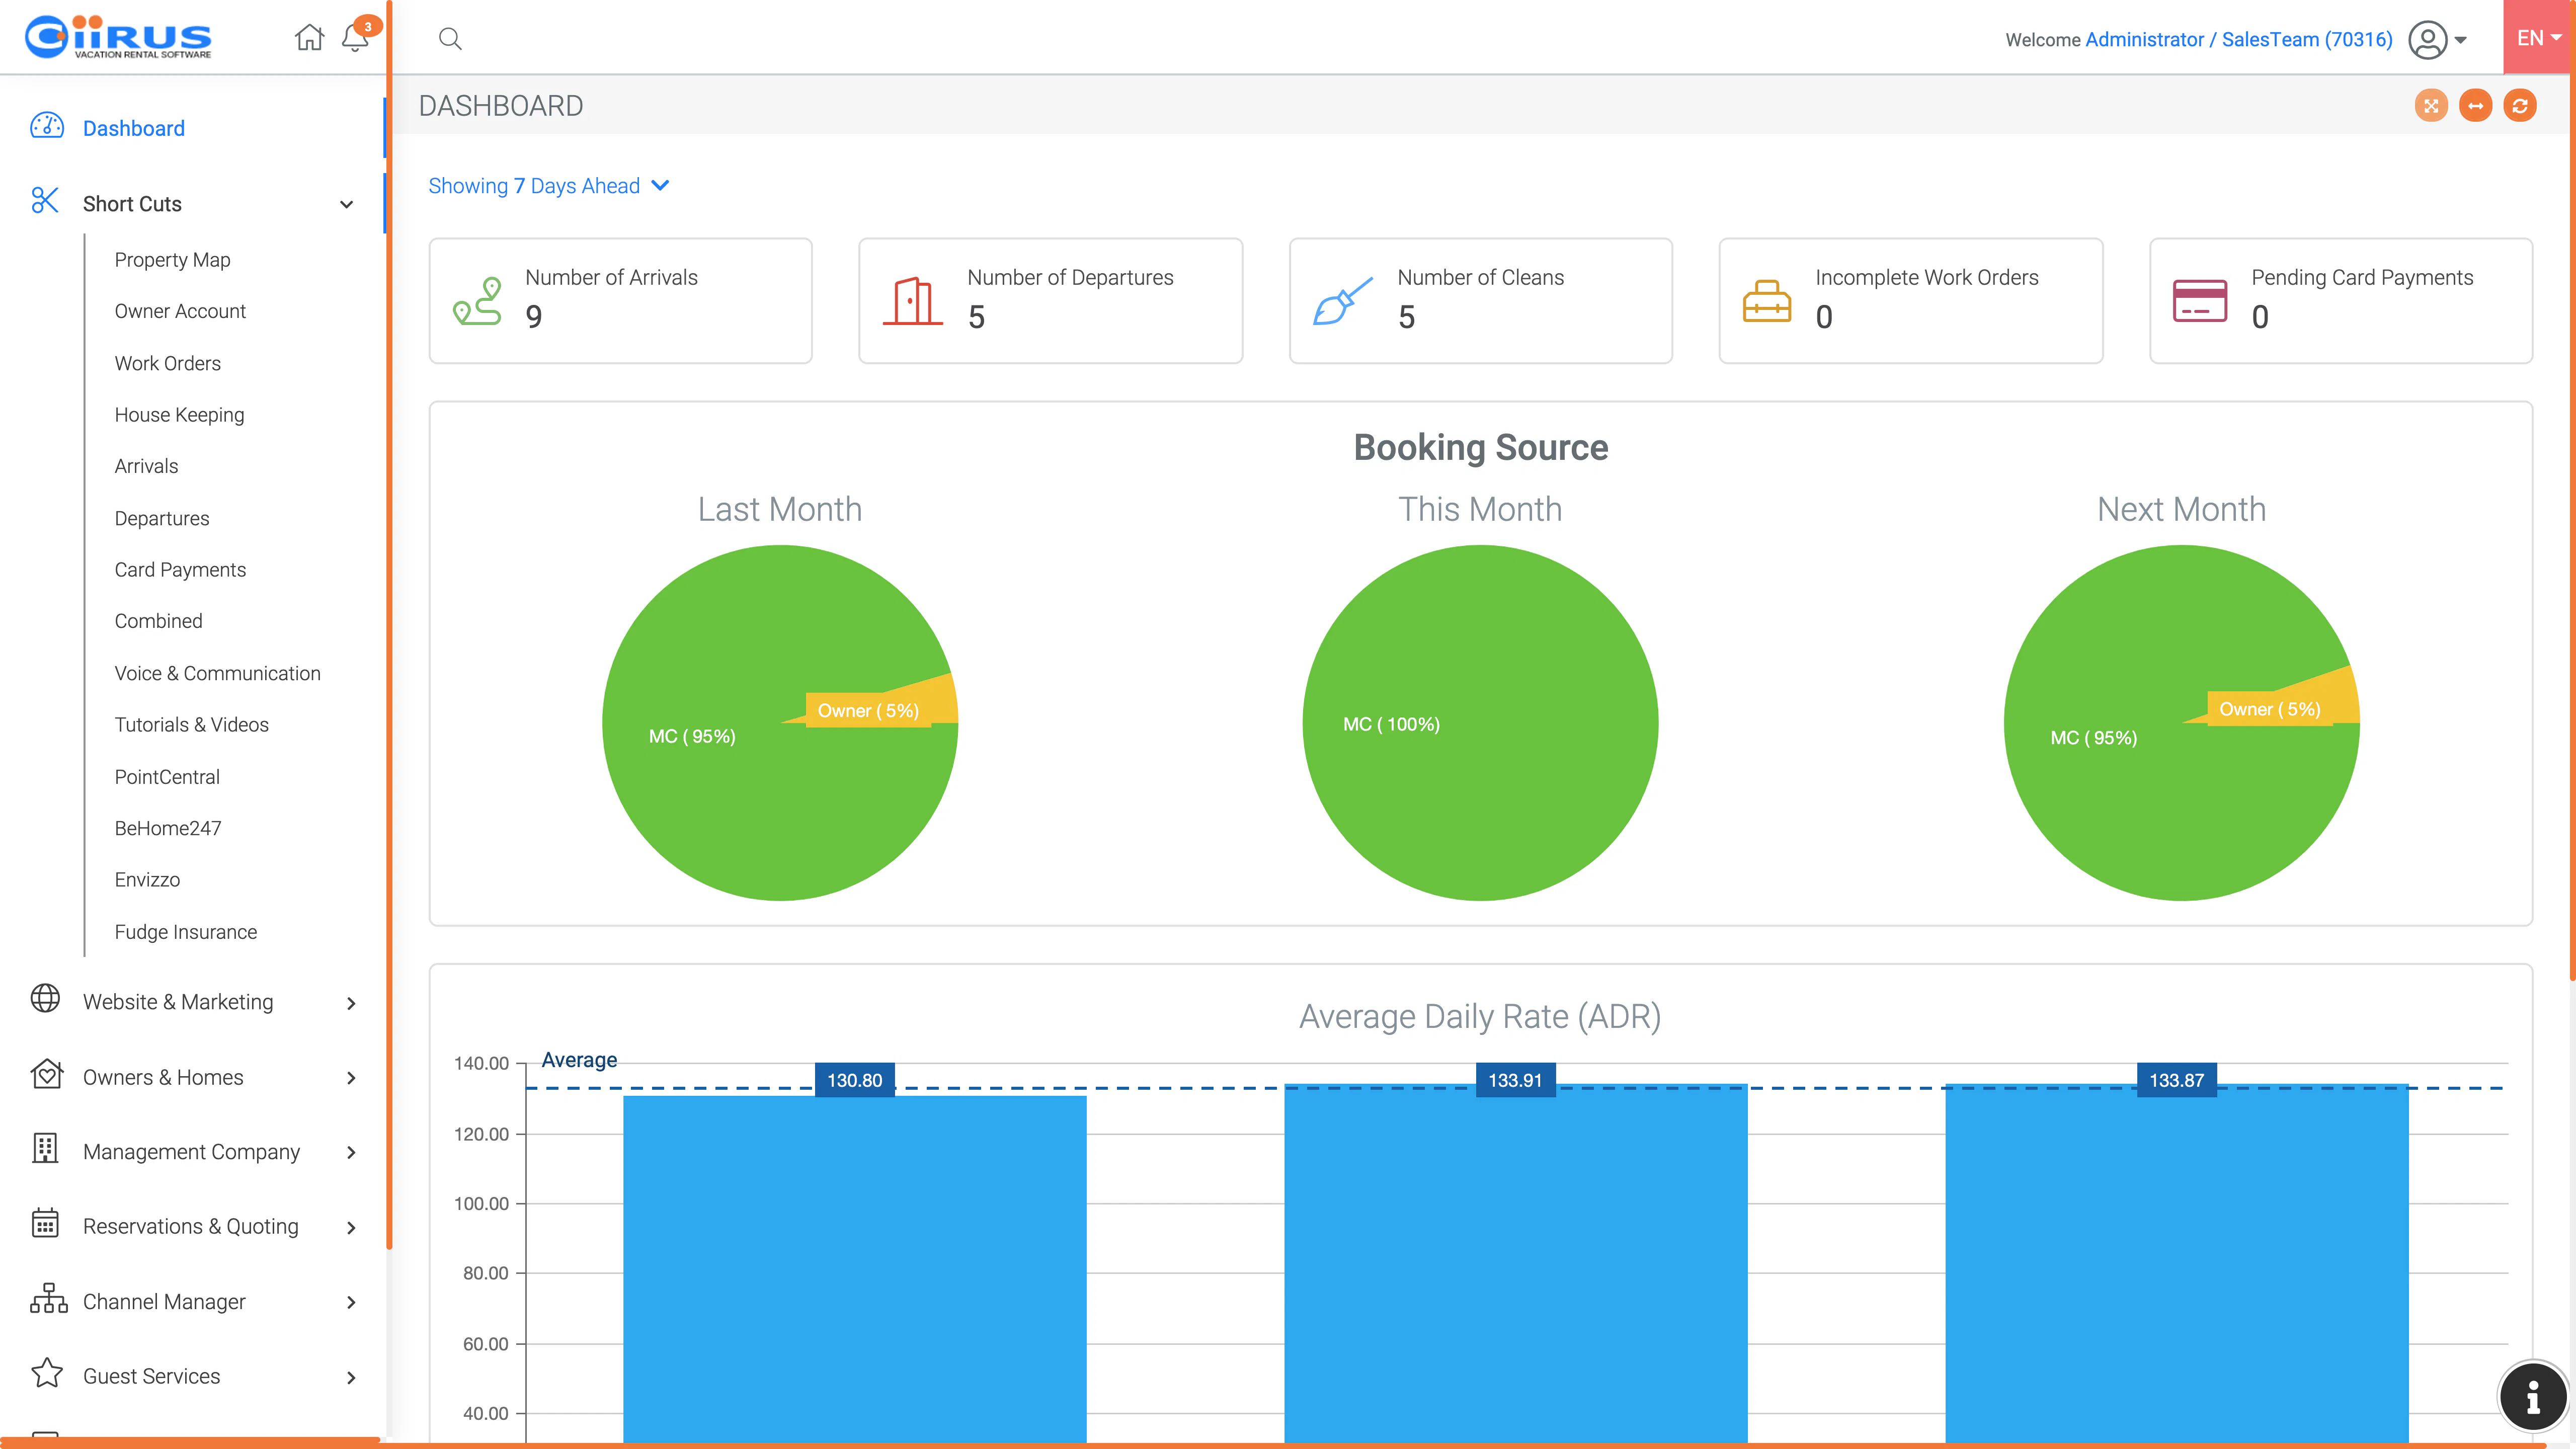
Task: Expand the Reservations & Quoting chevron
Action: [351, 1227]
